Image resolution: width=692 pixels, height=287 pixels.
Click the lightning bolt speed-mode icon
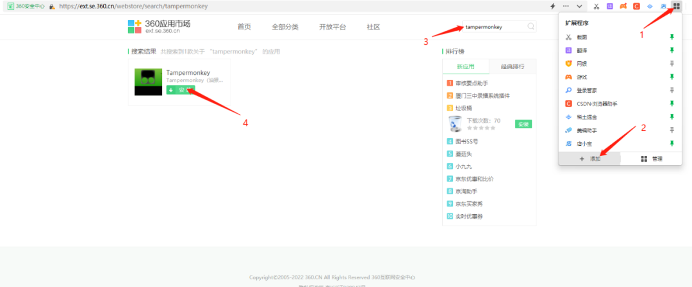552,6
